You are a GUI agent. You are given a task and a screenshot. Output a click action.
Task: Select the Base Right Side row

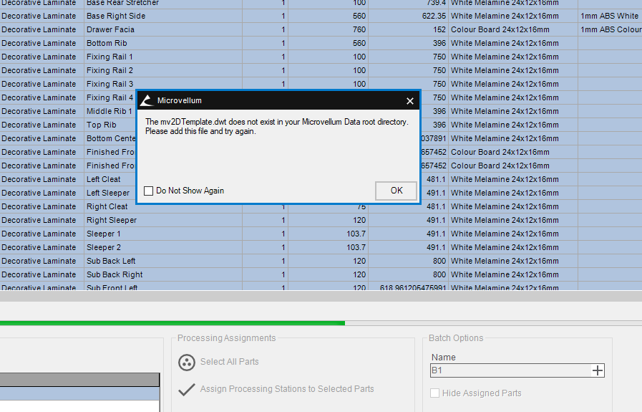pos(321,16)
